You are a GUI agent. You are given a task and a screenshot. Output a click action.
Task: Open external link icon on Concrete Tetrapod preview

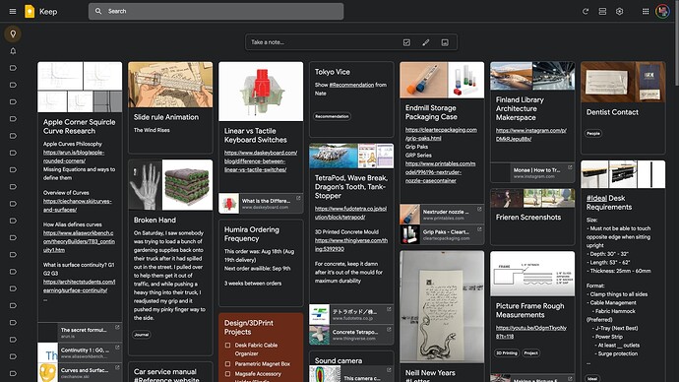point(389,330)
